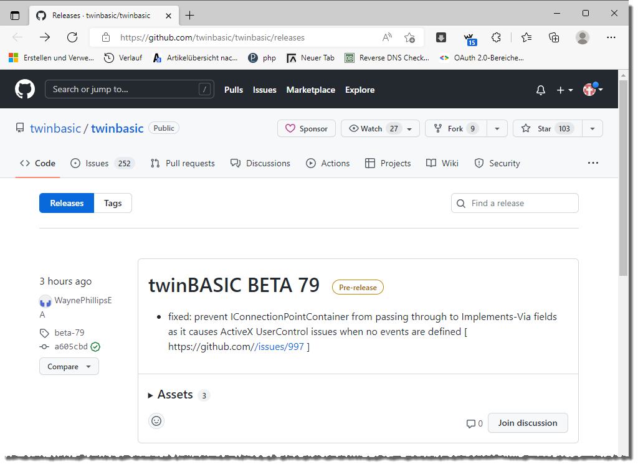Switch to the Tags view

coord(113,203)
